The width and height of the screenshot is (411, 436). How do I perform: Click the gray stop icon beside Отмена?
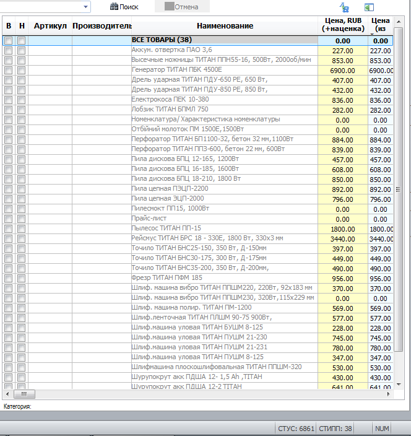tap(169, 6)
